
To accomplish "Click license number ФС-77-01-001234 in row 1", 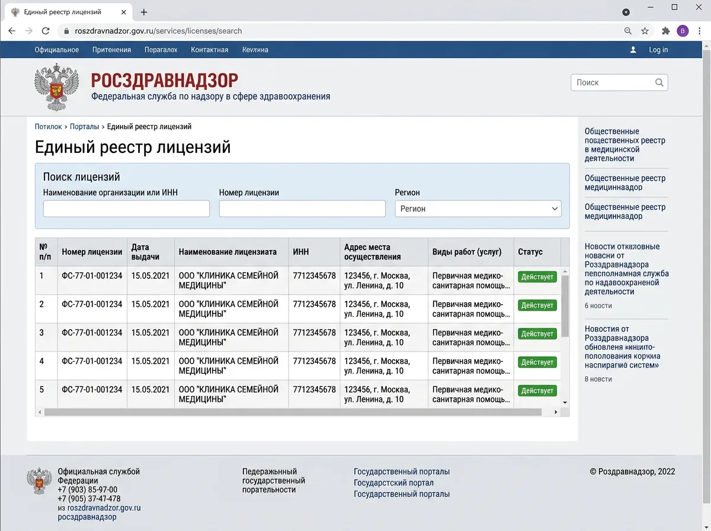I will (x=92, y=276).
